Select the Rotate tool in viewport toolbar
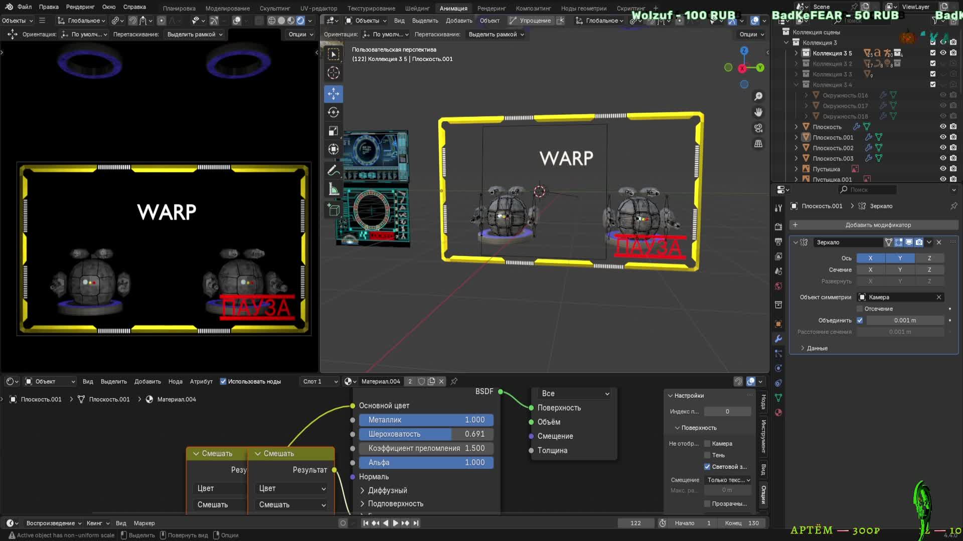This screenshot has height=541, width=963. [334, 112]
